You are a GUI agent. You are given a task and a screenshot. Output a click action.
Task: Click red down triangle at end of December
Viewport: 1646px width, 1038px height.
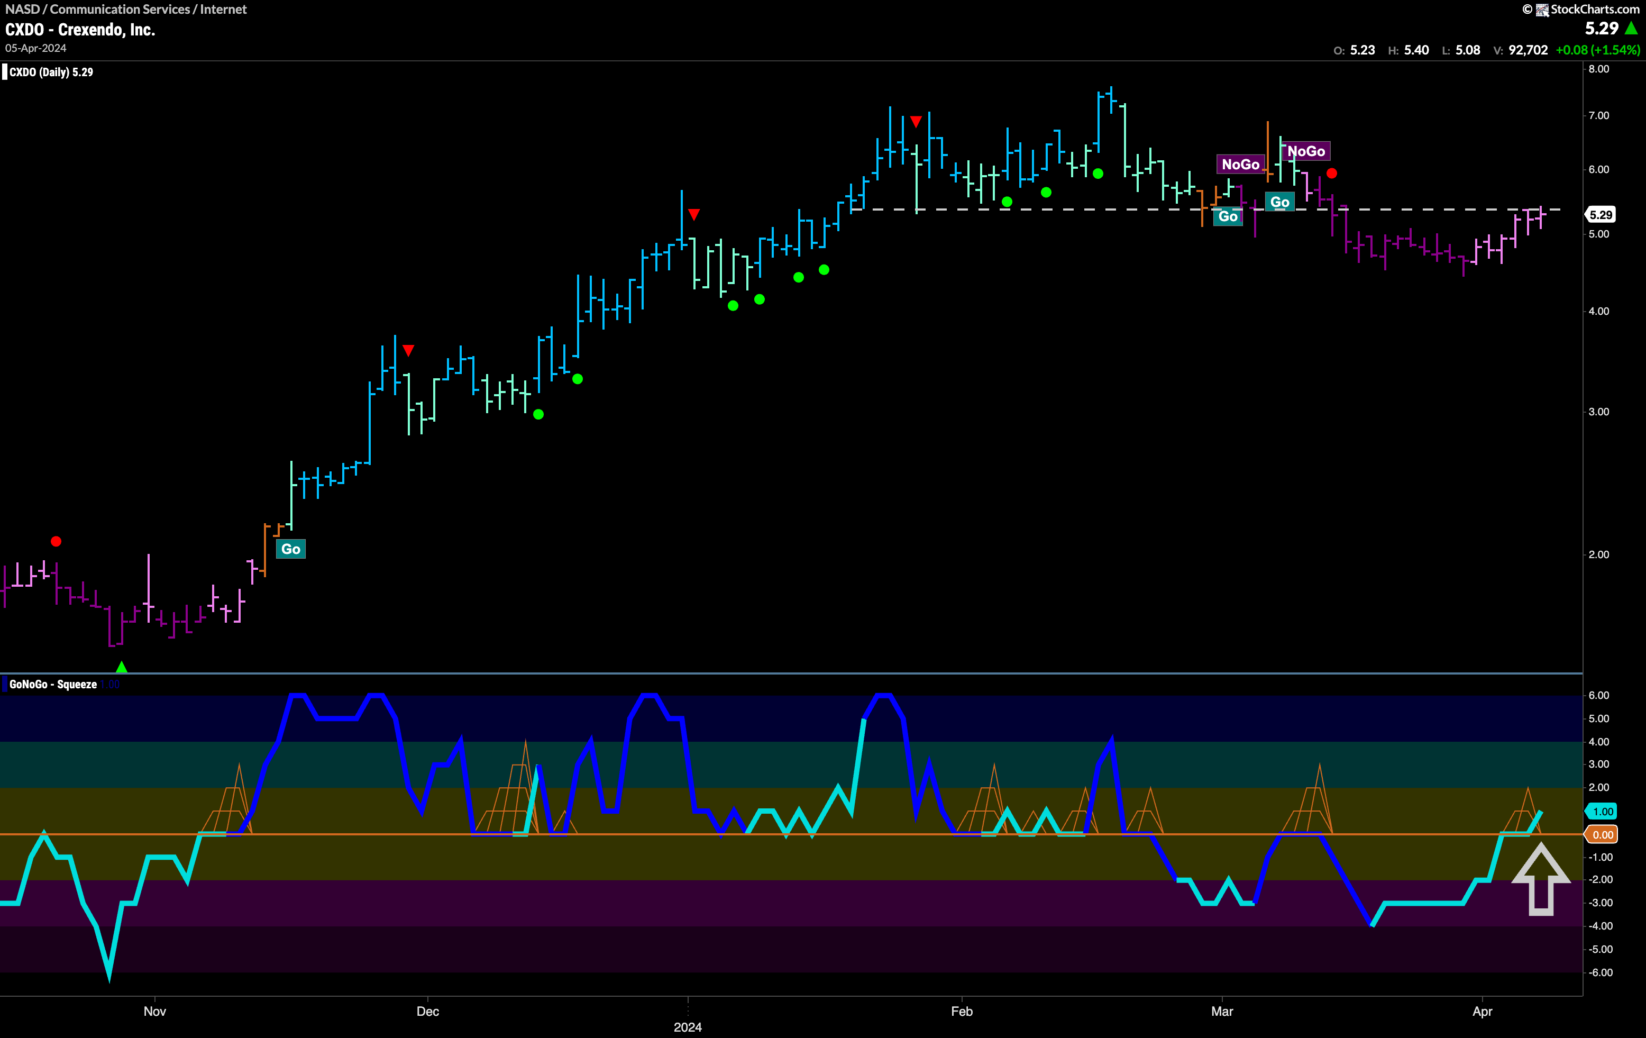694,215
